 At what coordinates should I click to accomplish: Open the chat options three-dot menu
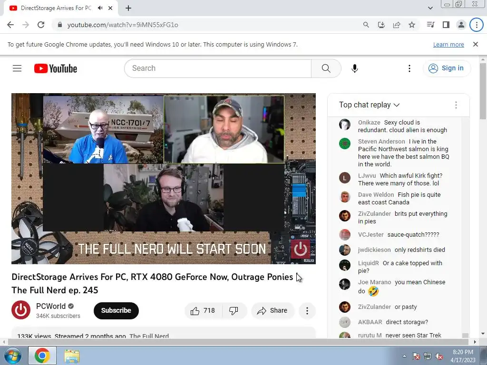tap(456, 105)
